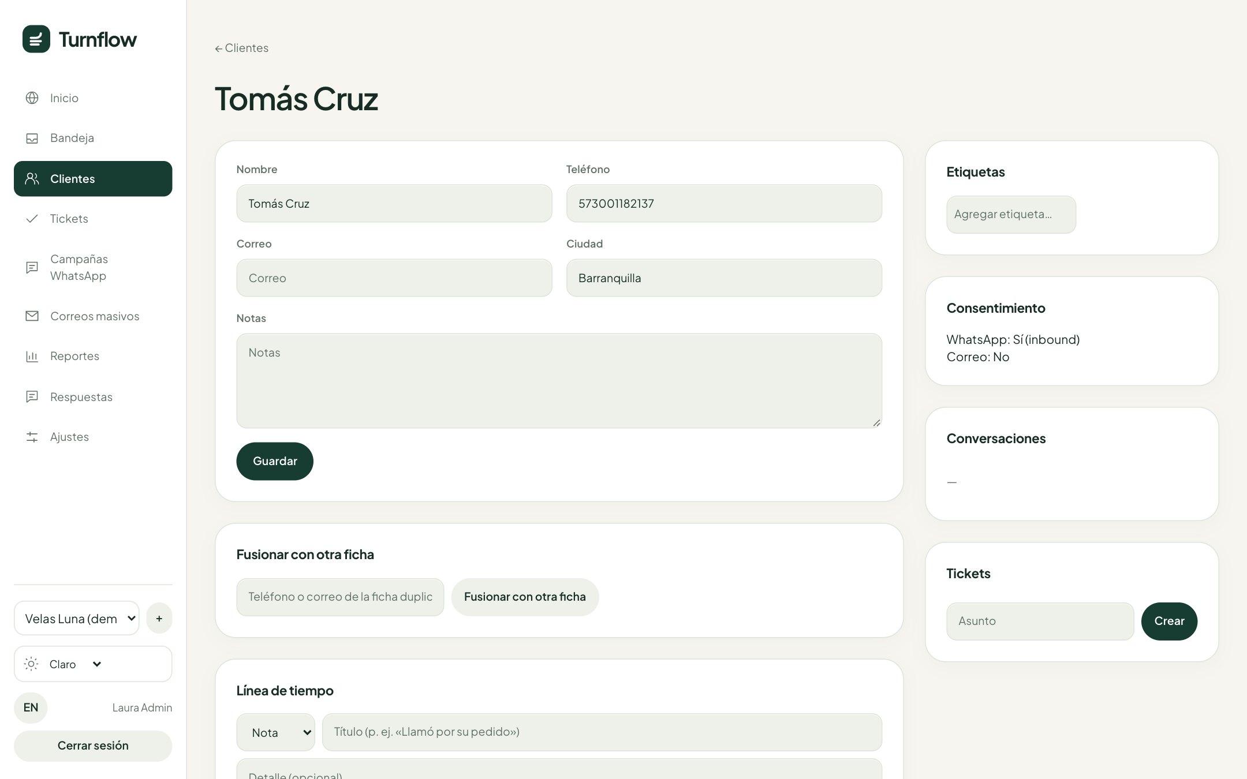1247x779 pixels.
Task: Click the Fusionar con otra ficha button
Action: click(525, 597)
